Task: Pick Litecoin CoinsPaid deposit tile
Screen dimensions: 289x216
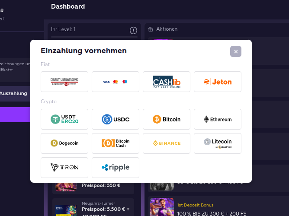Action: coord(218,143)
